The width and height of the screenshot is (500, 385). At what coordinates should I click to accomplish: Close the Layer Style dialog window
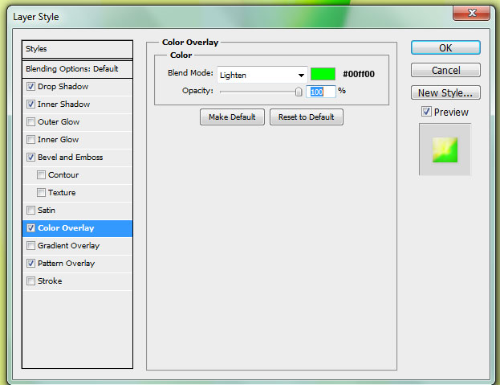click(x=471, y=12)
